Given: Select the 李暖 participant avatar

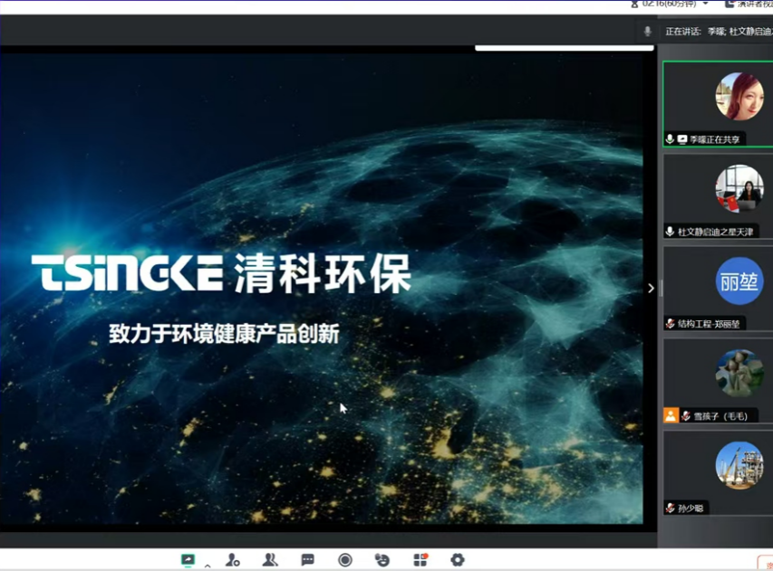Looking at the screenshot, I should click(x=739, y=97).
